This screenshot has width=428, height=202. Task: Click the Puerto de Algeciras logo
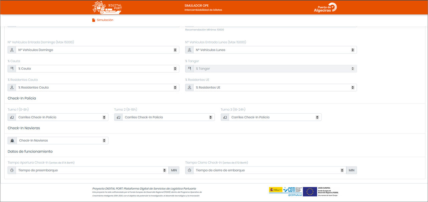pos(325,8)
